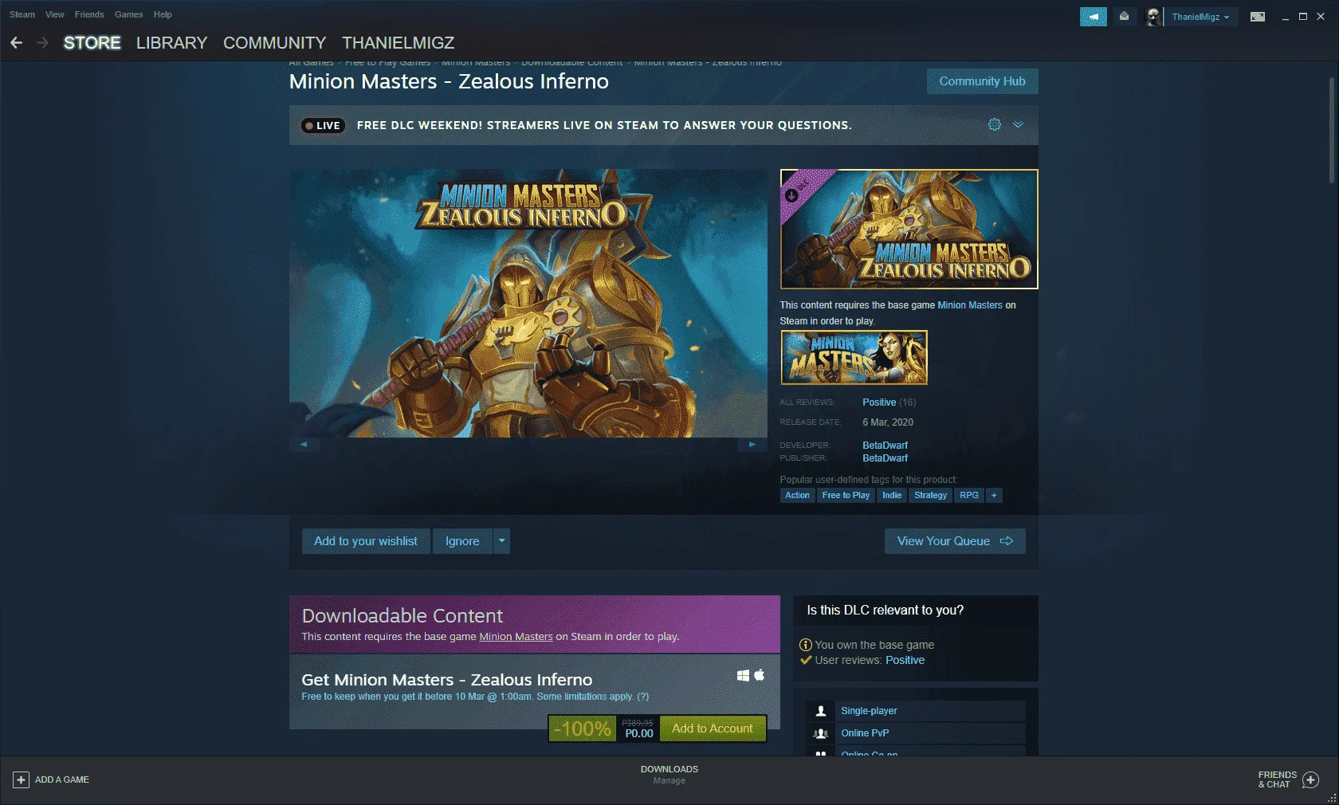Open the Steam menu

pos(22,14)
